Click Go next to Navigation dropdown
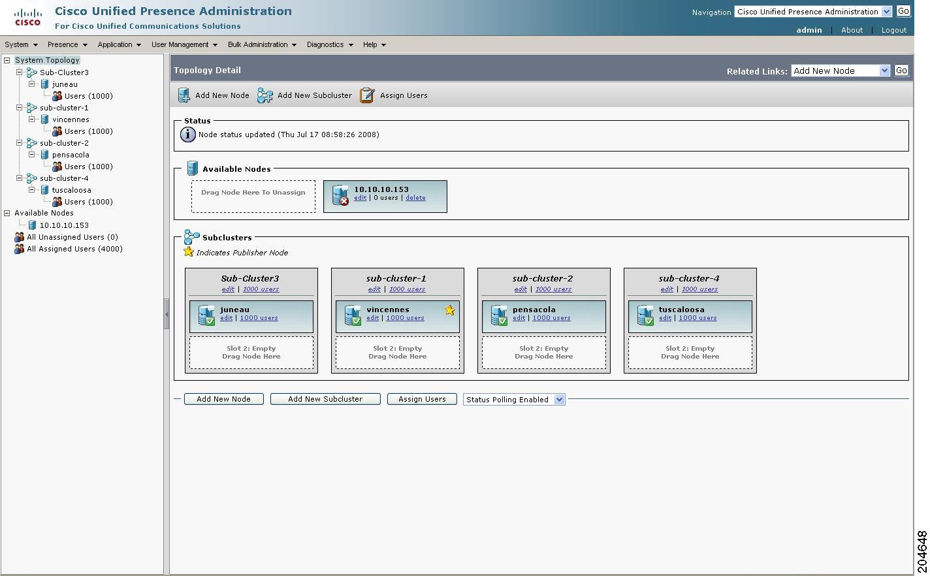 click(x=903, y=11)
